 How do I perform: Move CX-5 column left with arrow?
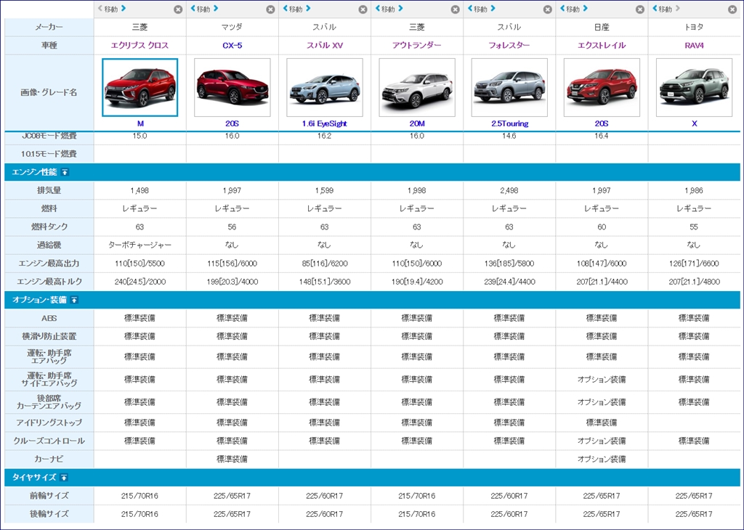pos(193,9)
